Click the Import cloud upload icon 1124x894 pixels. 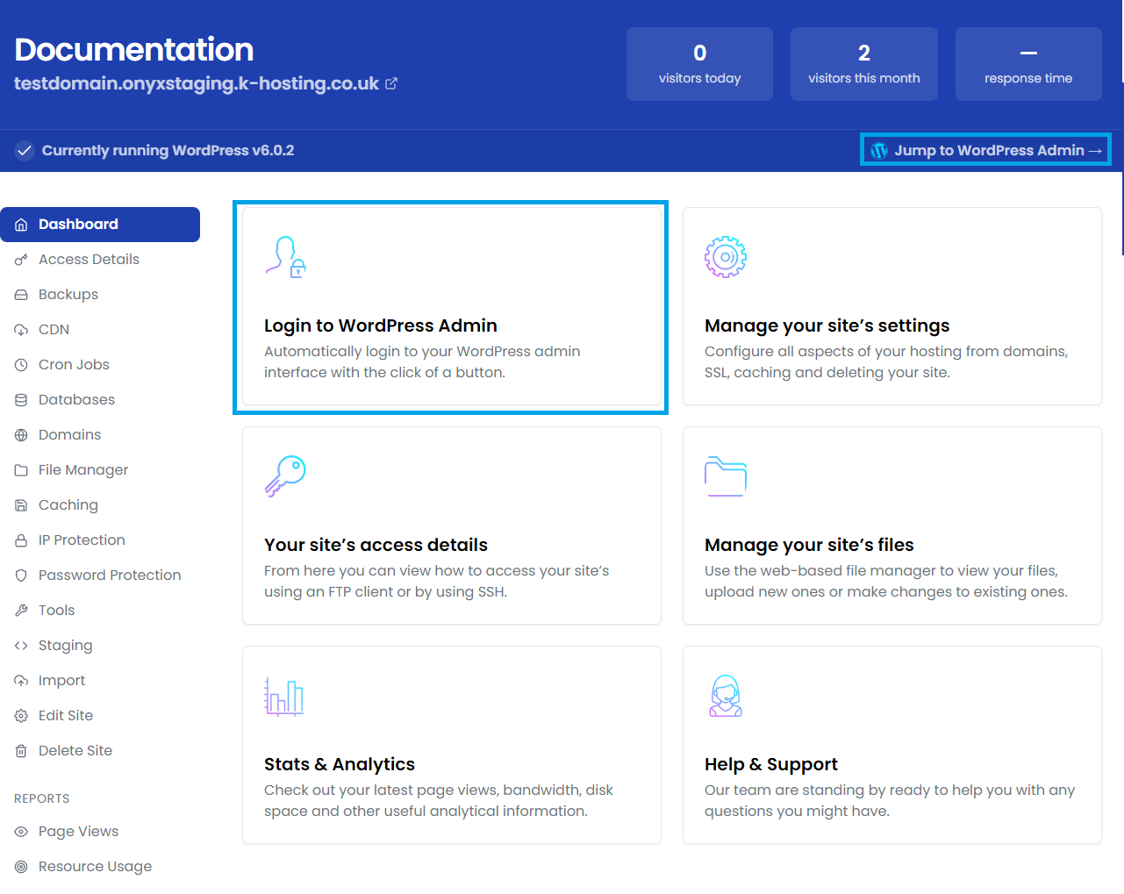(21, 681)
